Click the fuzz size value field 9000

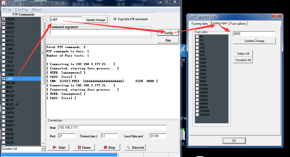(254, 34)
